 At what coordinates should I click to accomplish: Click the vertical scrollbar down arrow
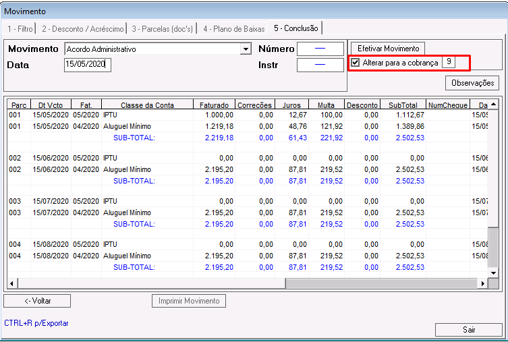pos(493,273)
